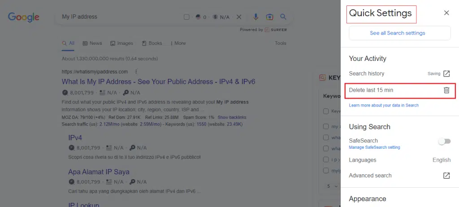Click the https://whatismyipaddress.com URL text

click(95, 72)
